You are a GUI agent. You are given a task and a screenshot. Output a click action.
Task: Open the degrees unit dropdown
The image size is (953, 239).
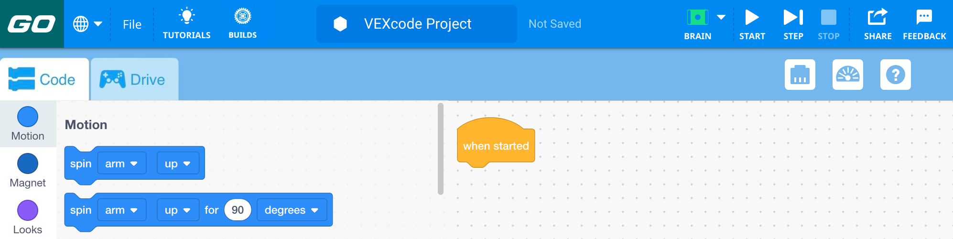[292, 210]
